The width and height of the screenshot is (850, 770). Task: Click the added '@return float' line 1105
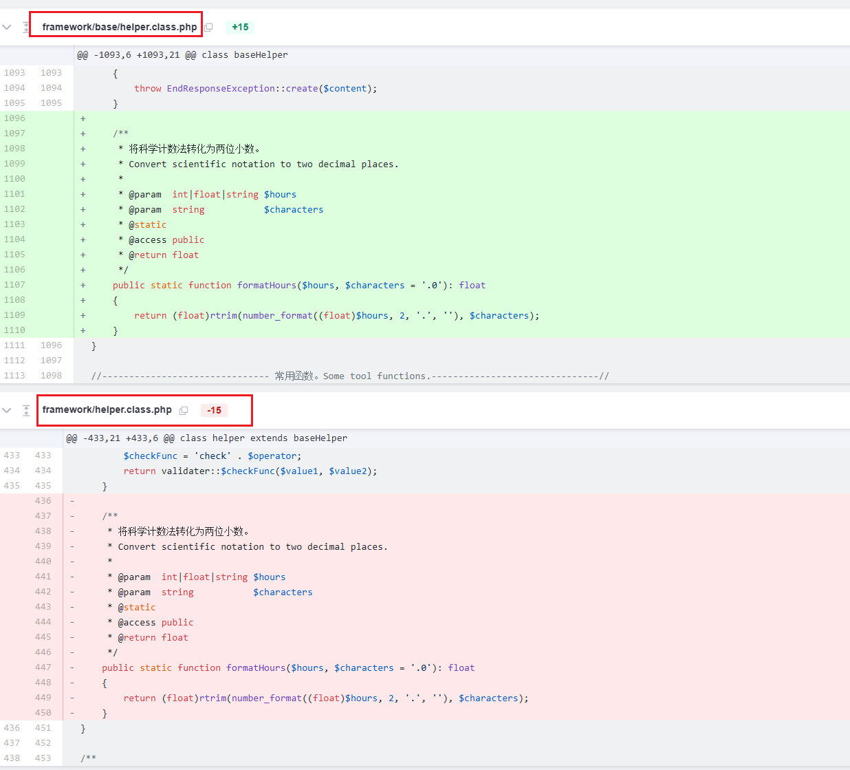(x=158, y=255)
